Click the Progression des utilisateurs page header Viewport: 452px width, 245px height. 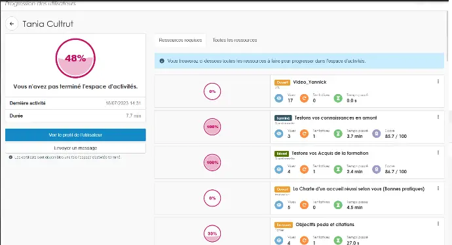[41, 3]
